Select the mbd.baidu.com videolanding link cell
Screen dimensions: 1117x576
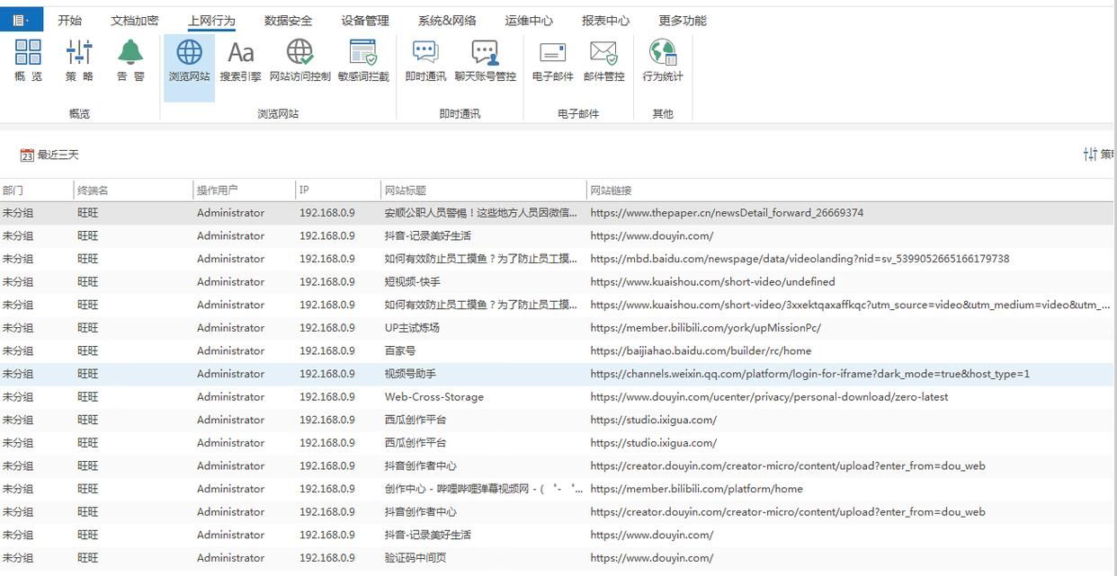[x=800, y=259]
